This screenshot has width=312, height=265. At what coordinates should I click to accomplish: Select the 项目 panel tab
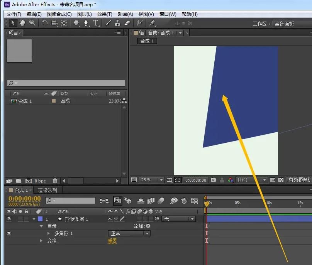pos(13,33)
